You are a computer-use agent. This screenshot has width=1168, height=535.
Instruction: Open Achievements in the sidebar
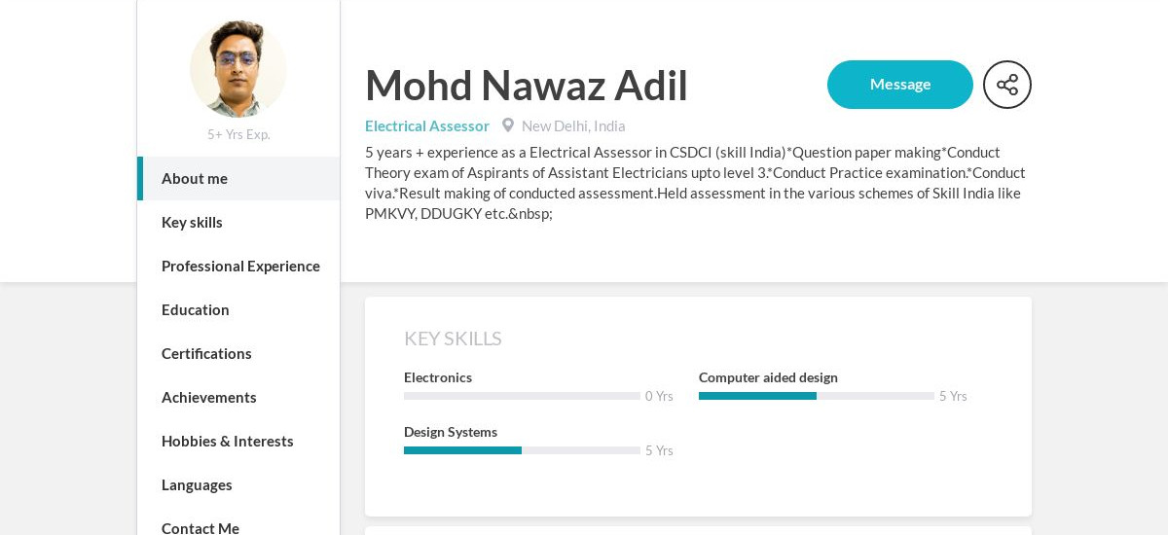tap(238, 397)
